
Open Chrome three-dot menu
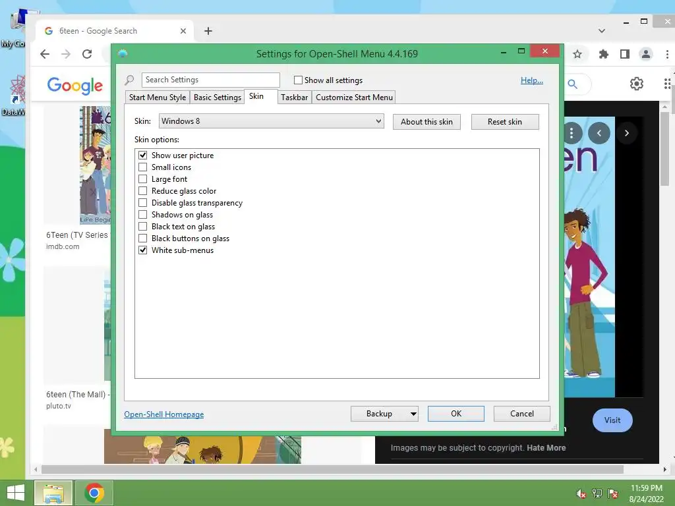tap(667, 54)
